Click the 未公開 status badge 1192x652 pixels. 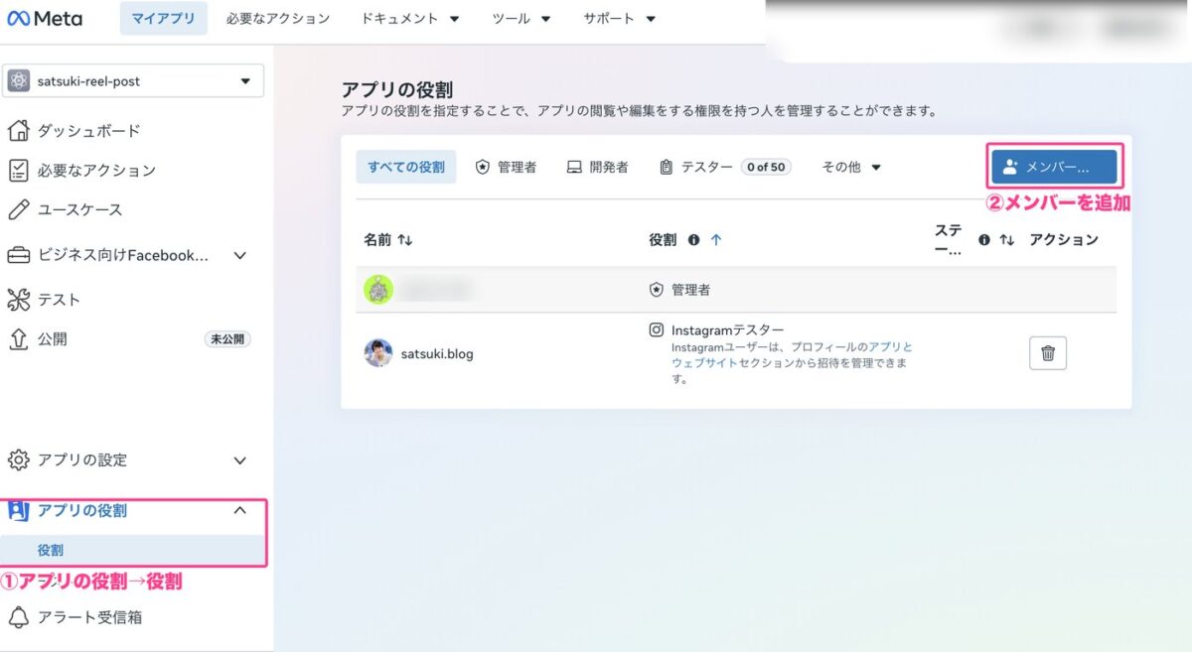[x=227, y=339]
